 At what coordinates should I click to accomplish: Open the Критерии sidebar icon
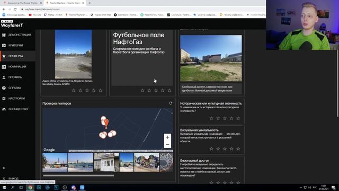pyautogui.click(x=4, y=46)
